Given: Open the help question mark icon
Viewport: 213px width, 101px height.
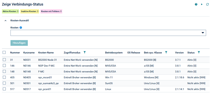Looking at the screenshot, I should (x=196, y=5).
